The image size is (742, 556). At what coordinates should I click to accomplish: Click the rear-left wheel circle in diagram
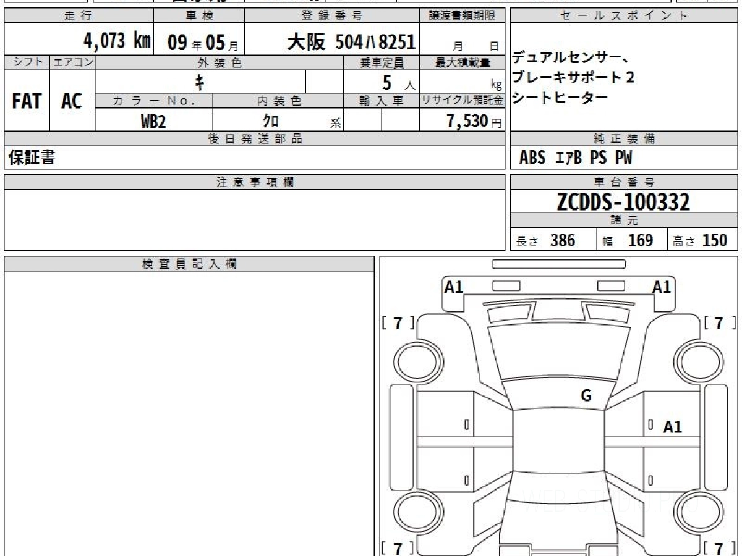pos(412,512)
